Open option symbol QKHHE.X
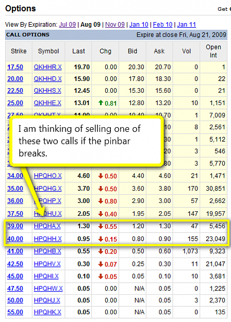The image size is (231, 322). [x=47, y=103]
